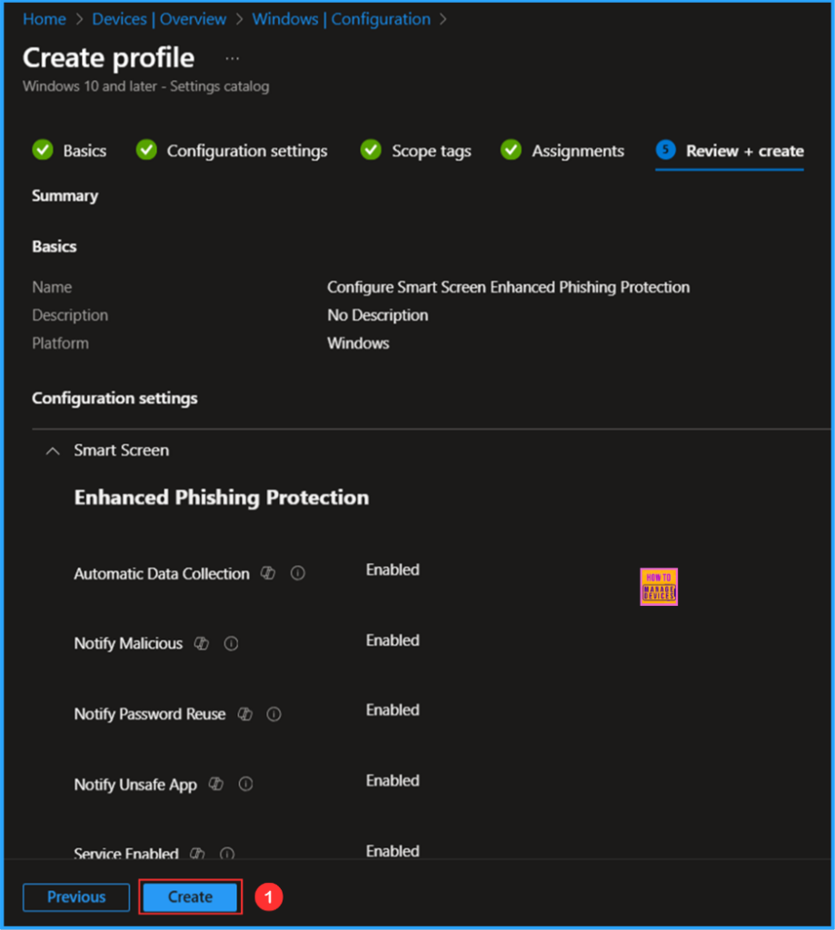Select the Review + create step
The height and width of the screenshot is (930, 835).
[730, 151]
